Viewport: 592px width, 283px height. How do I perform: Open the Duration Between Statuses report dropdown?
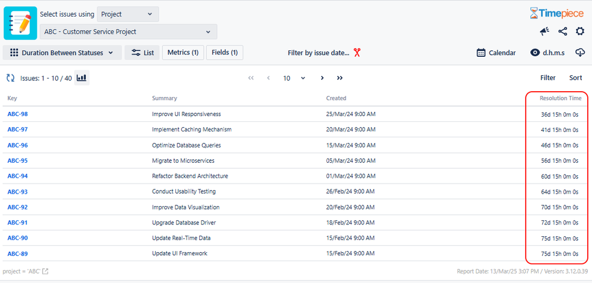pyautogui.click(x=62, y=53)
